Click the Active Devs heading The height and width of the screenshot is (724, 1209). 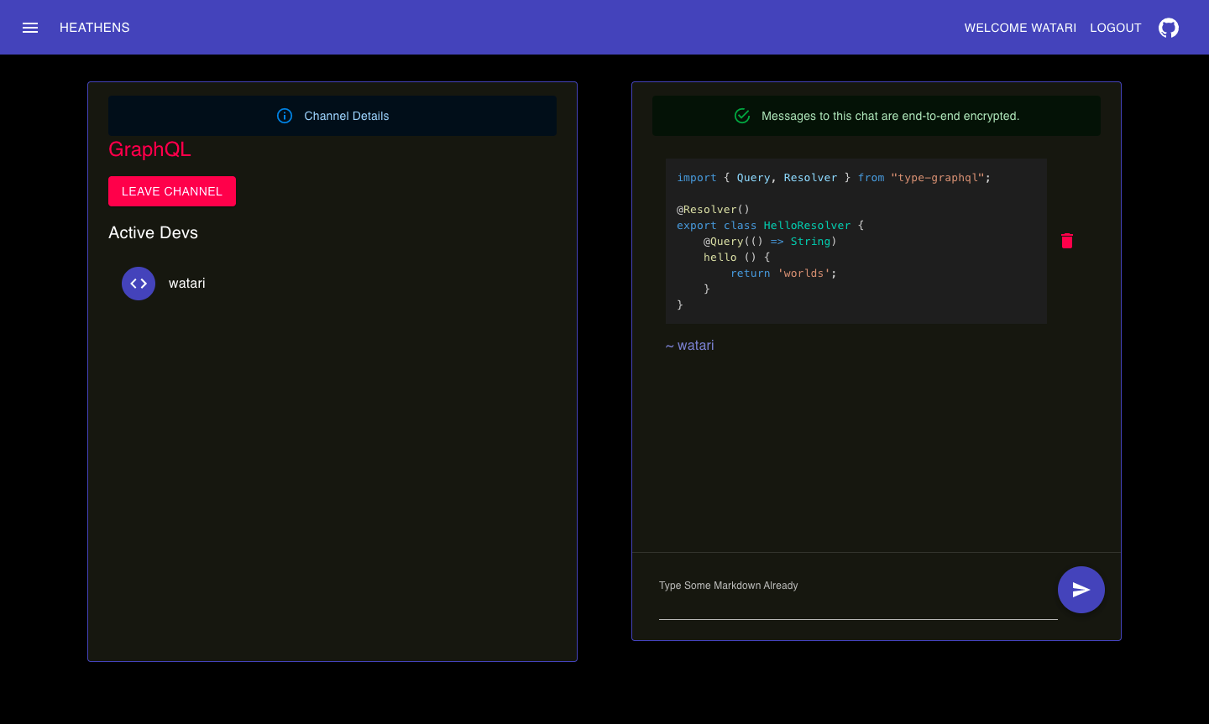(154, 233)
